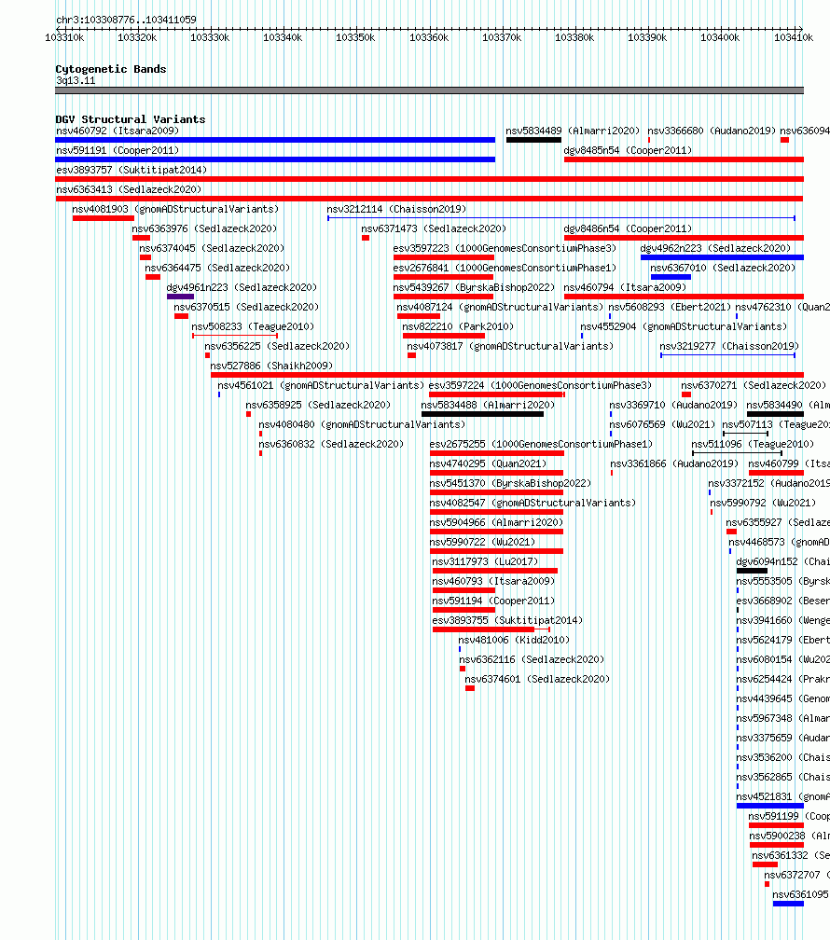The width and height of the screenshot is (830, 940).
Task: Click the nsv460793 (Itsara2009) label
Action: coord(493,582)
